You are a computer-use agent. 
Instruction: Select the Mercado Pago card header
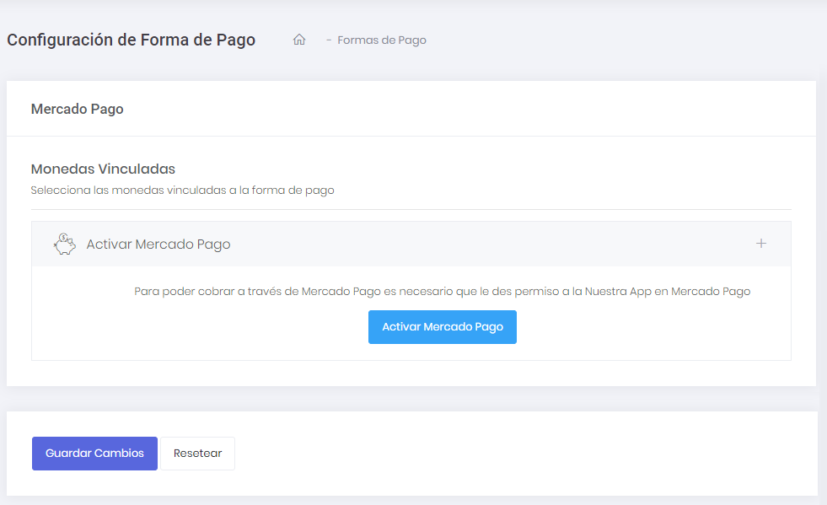point(77,109)
